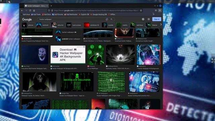Click the magnifier search icon
The width and height of the screenshot is (215, 121).
[x=112, y=19]
